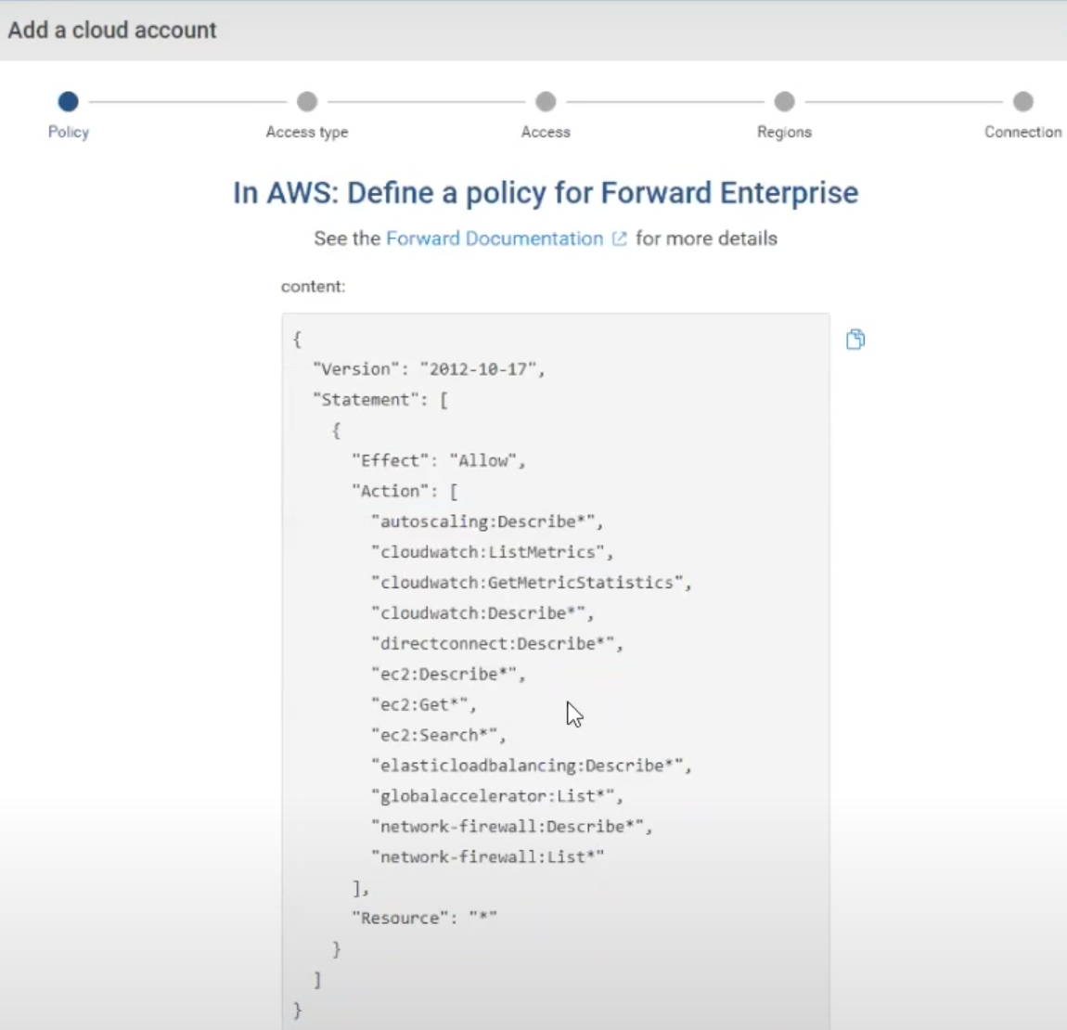Select the 'Access type' step label
1067x1030 pixels.
(x=307, y=132)
